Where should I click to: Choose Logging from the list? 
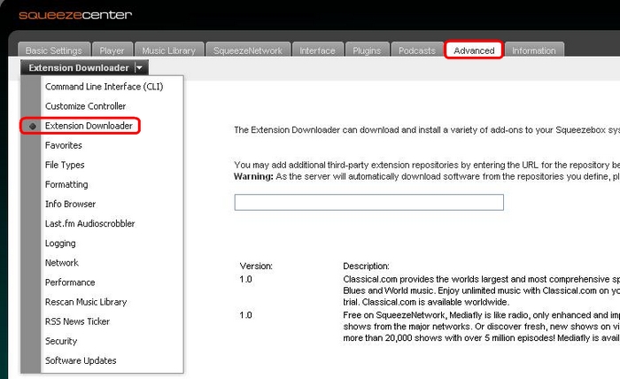coord(60,243)
